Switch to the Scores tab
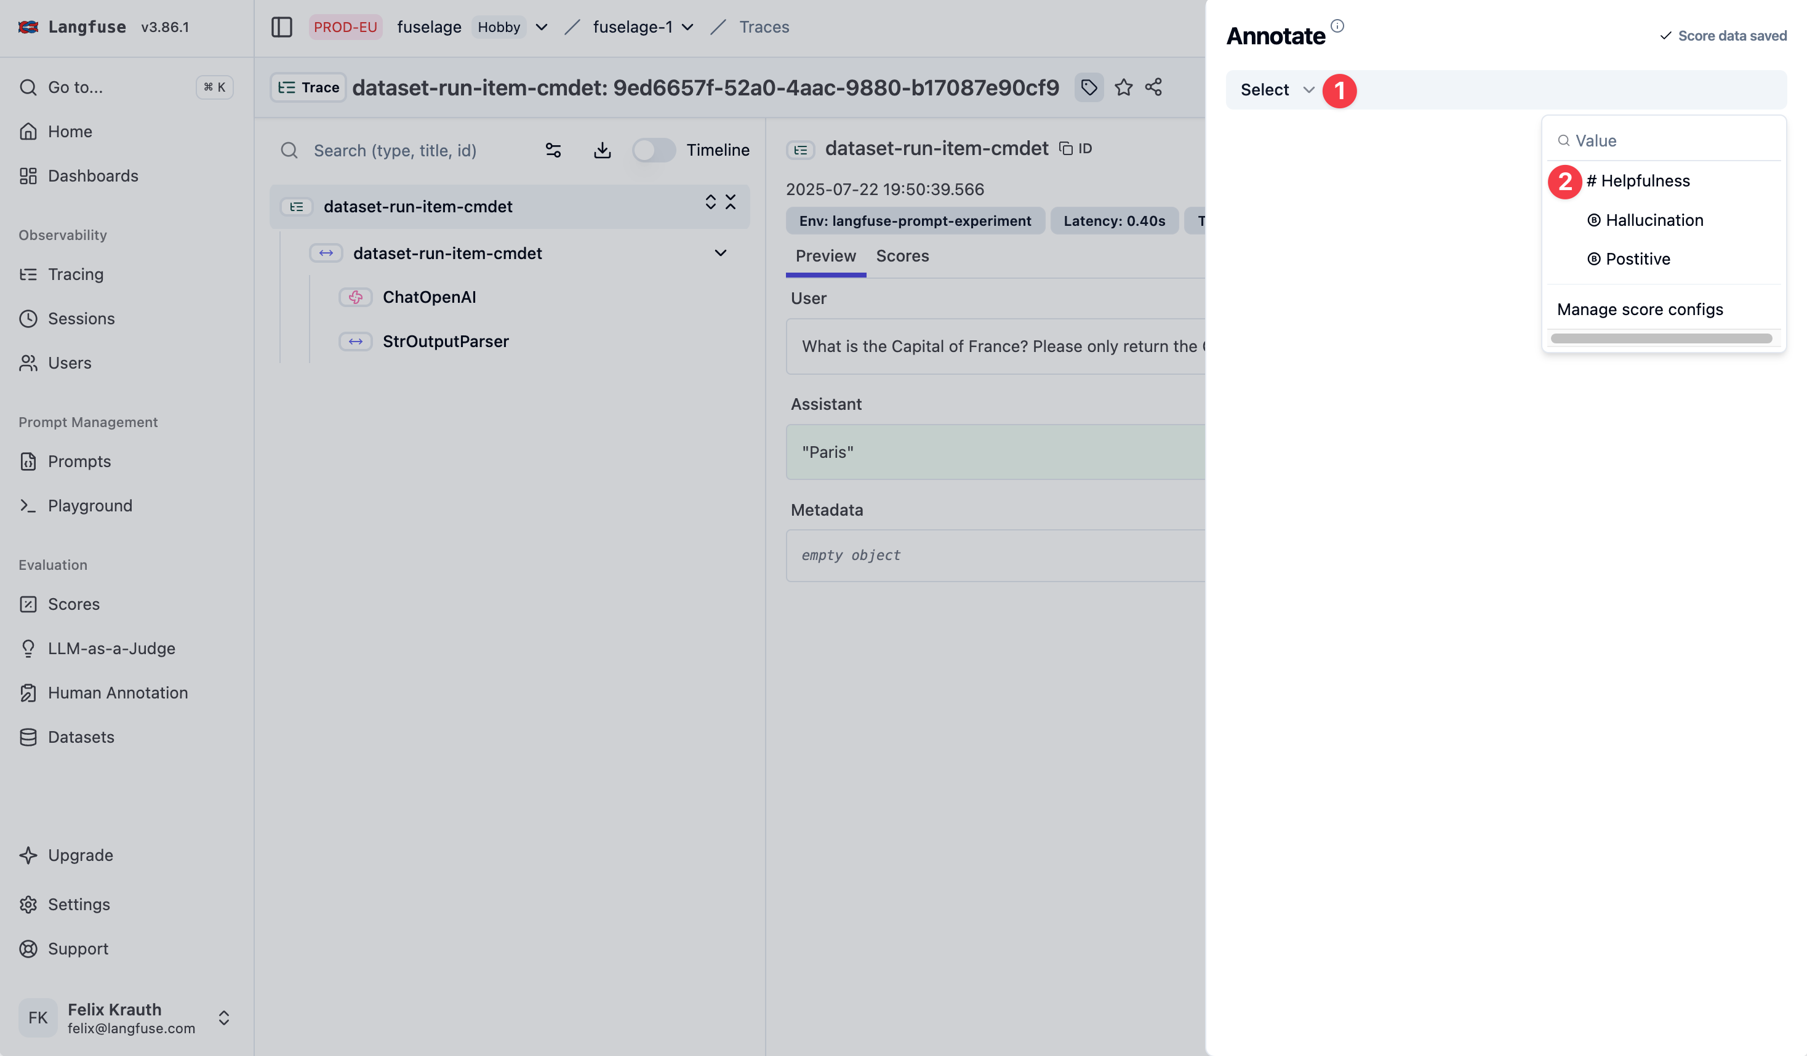Viewport: 1807px width, 1056px height. click(902, 256)
